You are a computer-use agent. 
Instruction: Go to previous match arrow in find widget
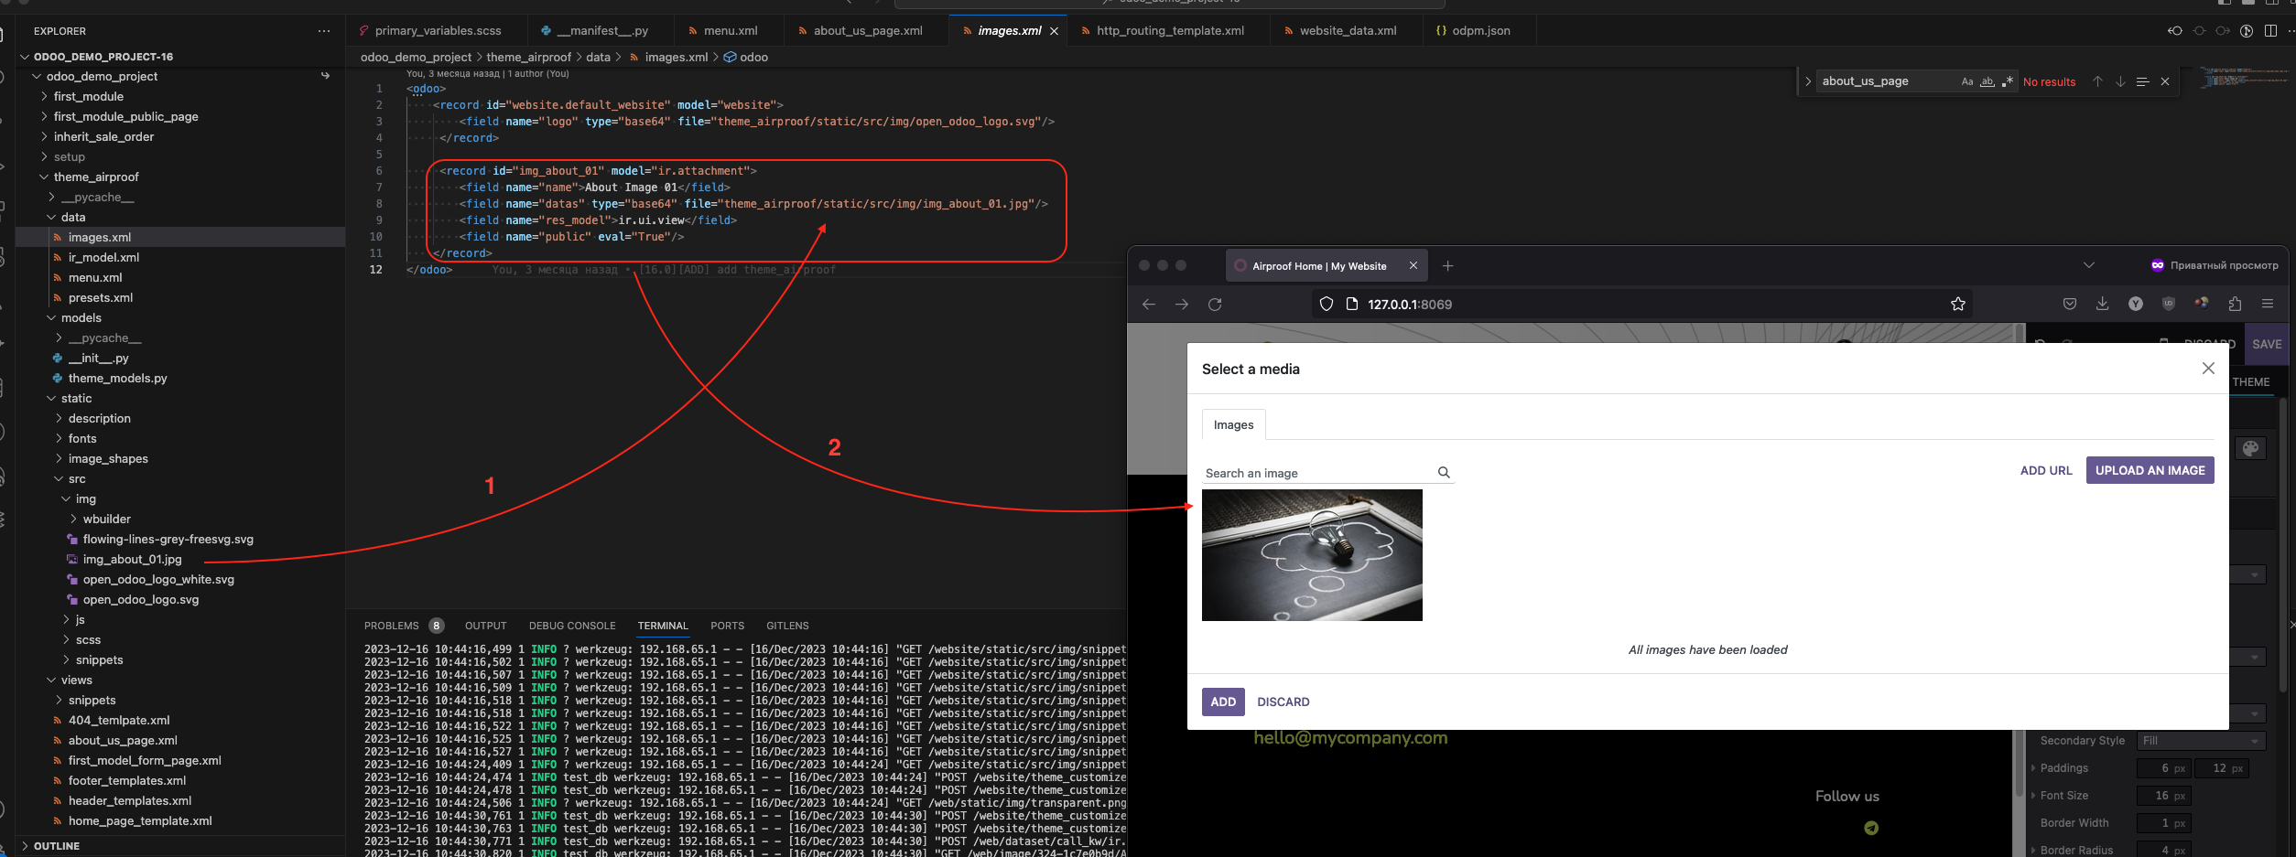pyautogui.click(x=2097, y=81)
